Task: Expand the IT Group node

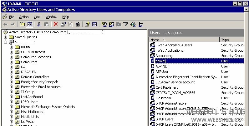Action: click(x=11, y=92)
